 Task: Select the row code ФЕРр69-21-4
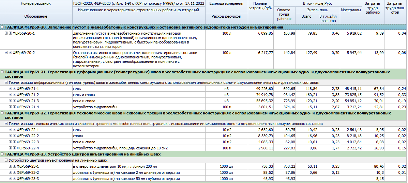[x=28, y=107]
